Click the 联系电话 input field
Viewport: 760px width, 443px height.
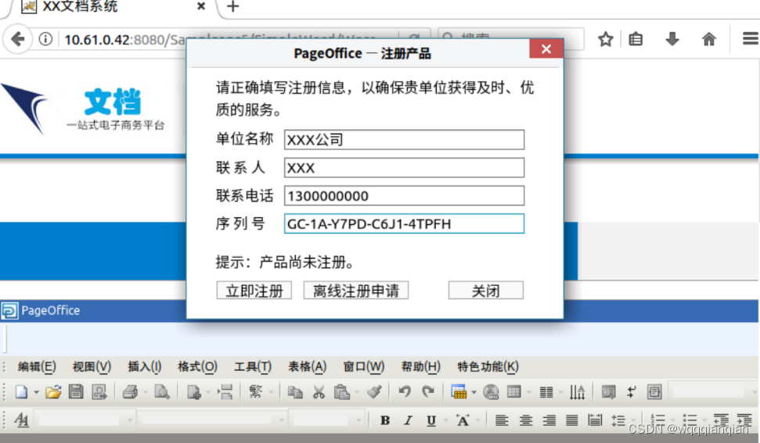[404, 196]
